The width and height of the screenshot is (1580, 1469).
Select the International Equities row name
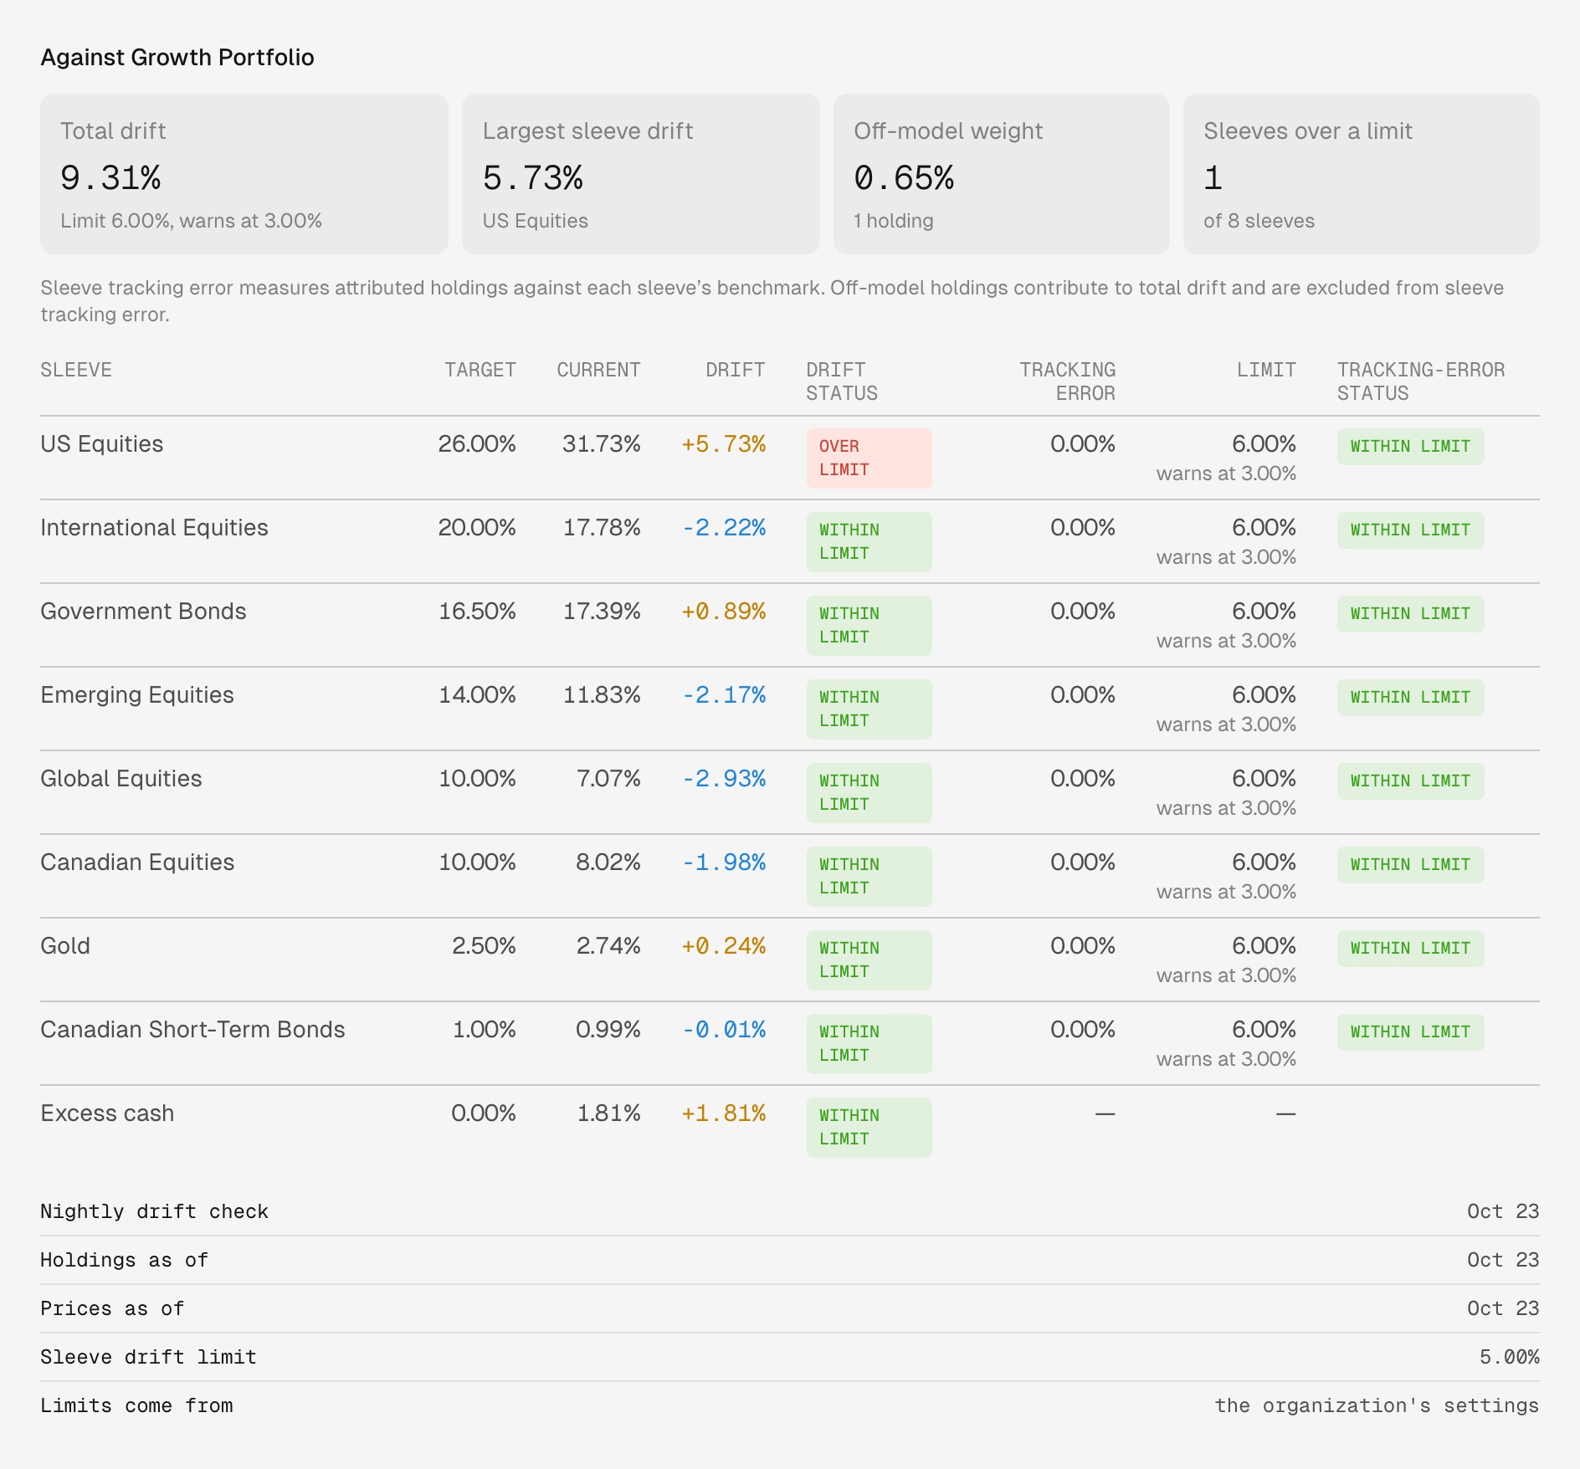[154, 527]
